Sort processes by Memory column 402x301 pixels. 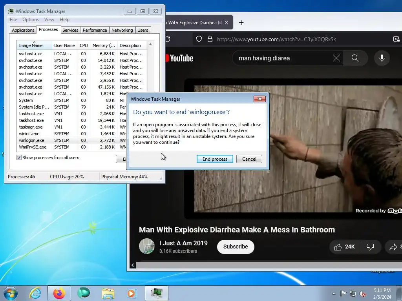point(104,45)
